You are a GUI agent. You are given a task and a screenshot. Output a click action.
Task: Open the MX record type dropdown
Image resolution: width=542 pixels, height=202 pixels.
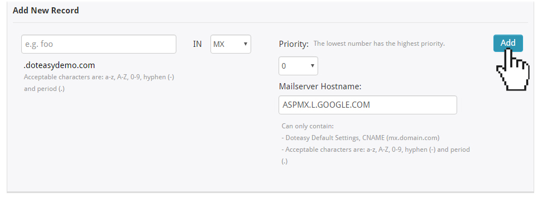231,44
